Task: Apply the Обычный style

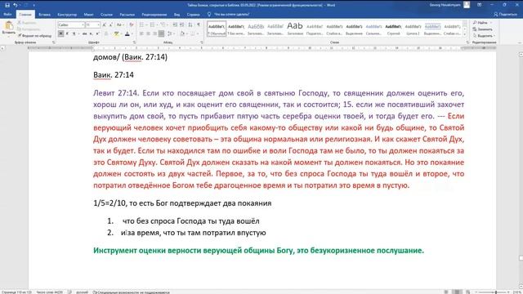Action: click(217, 29)
